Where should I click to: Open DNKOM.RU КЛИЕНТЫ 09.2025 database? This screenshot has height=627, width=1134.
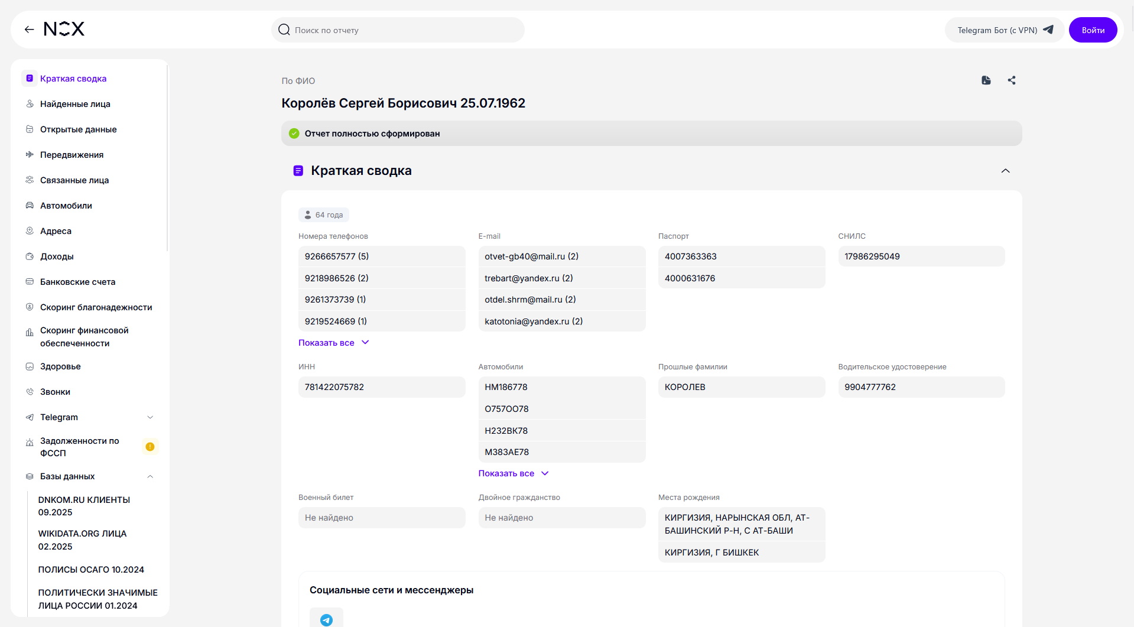84,506
